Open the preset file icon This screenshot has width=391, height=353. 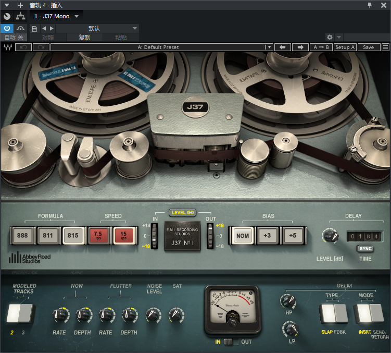(x=34, y=29)
